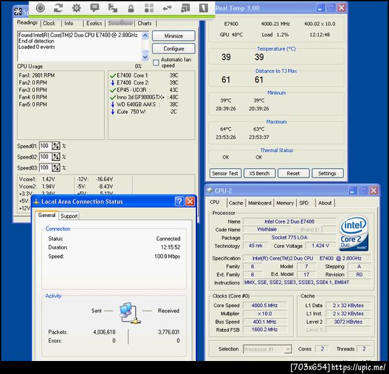Click the SpeedFan log scrollbar up arrow
This screenshot has width=389, height=374.
point(145,36)
